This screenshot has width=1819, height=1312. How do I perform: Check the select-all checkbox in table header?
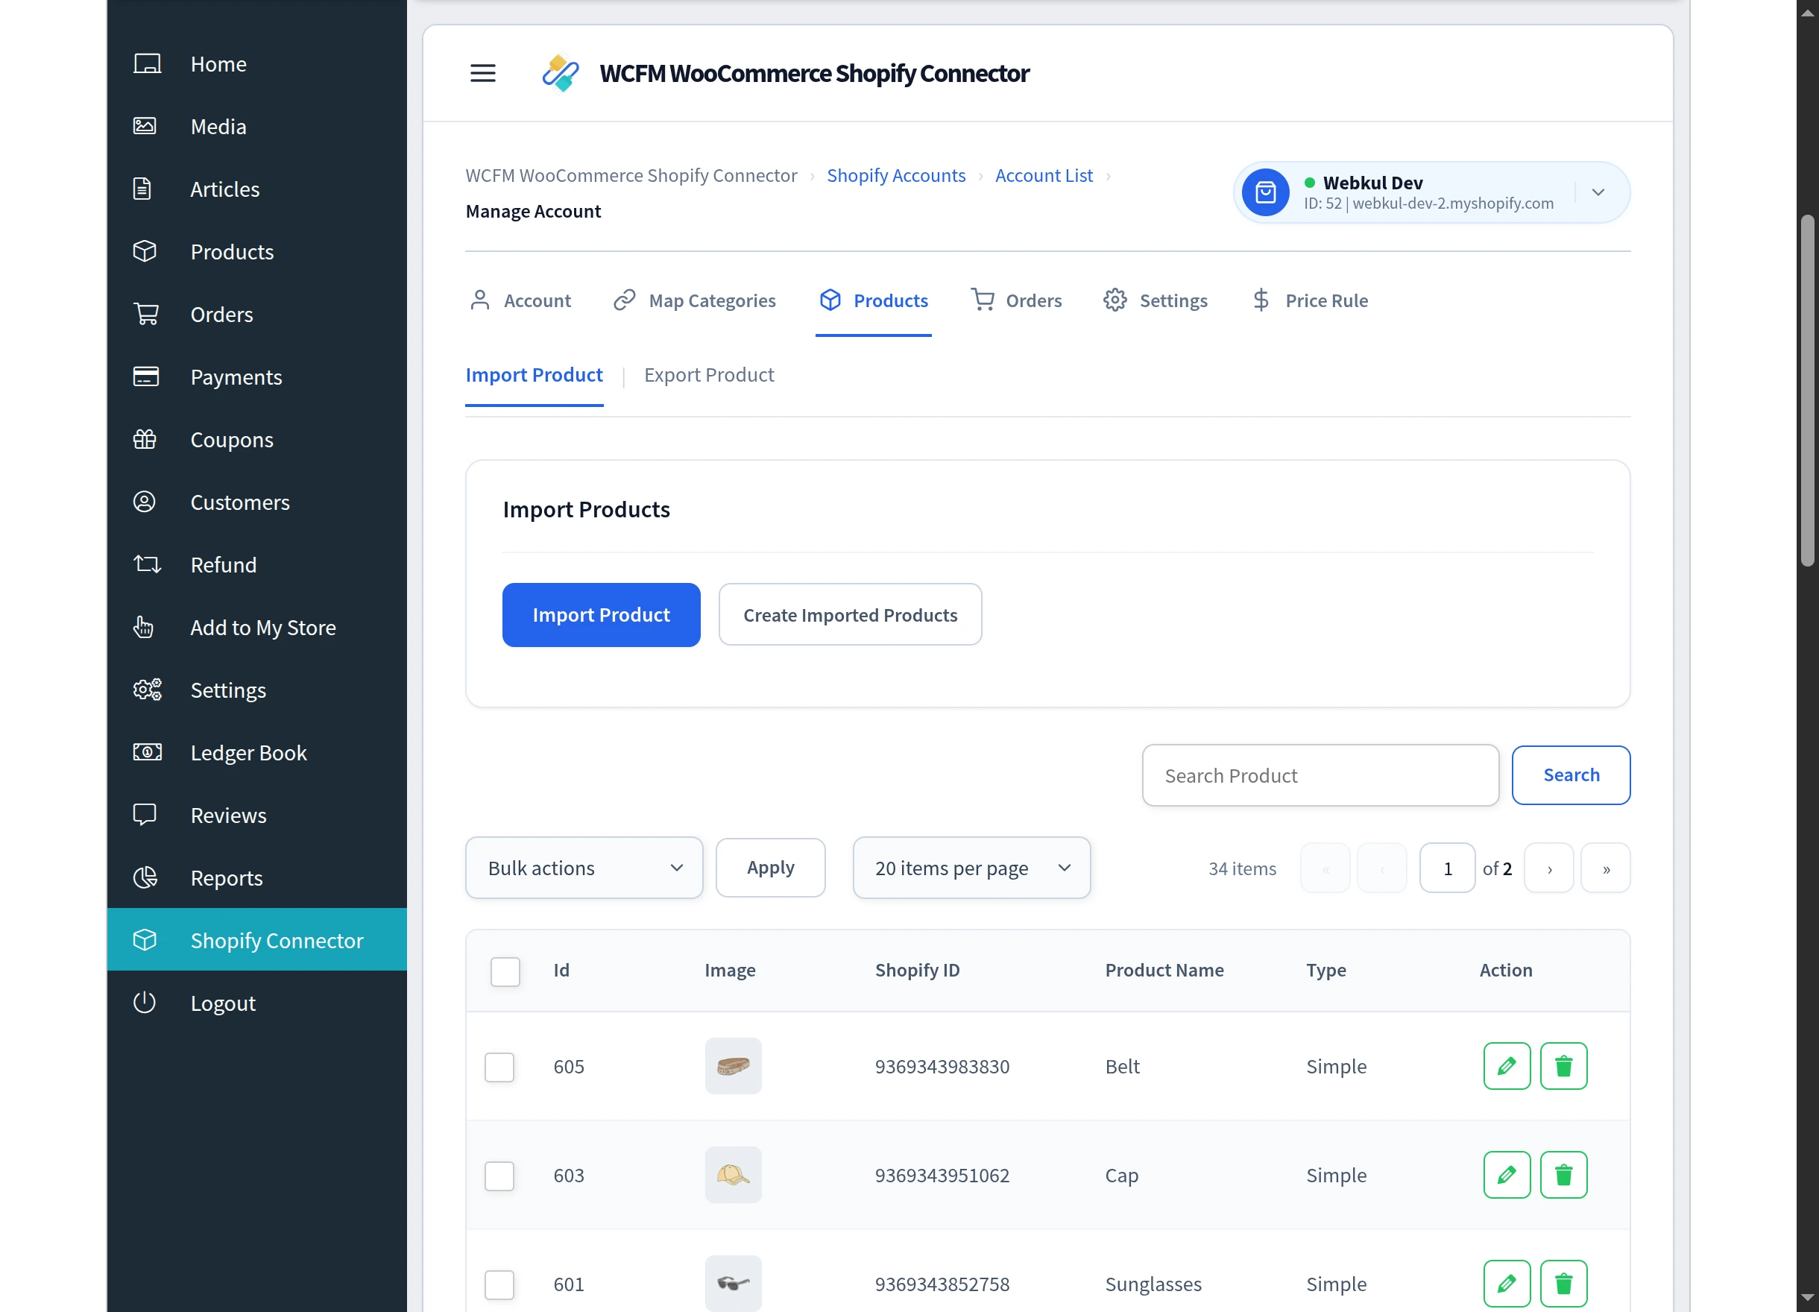505,971
